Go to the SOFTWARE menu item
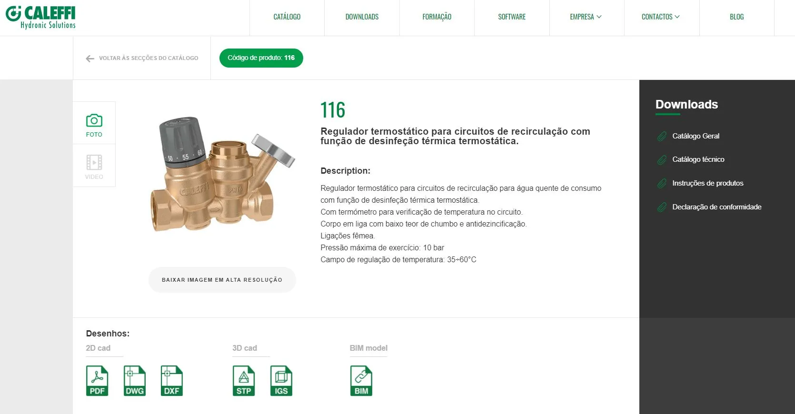795x414 pixels. (x=512, y=17)
